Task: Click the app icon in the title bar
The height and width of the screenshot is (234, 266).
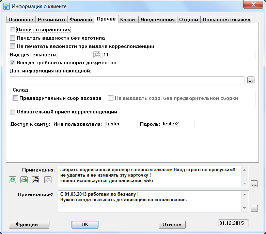Action: (6, 6)
